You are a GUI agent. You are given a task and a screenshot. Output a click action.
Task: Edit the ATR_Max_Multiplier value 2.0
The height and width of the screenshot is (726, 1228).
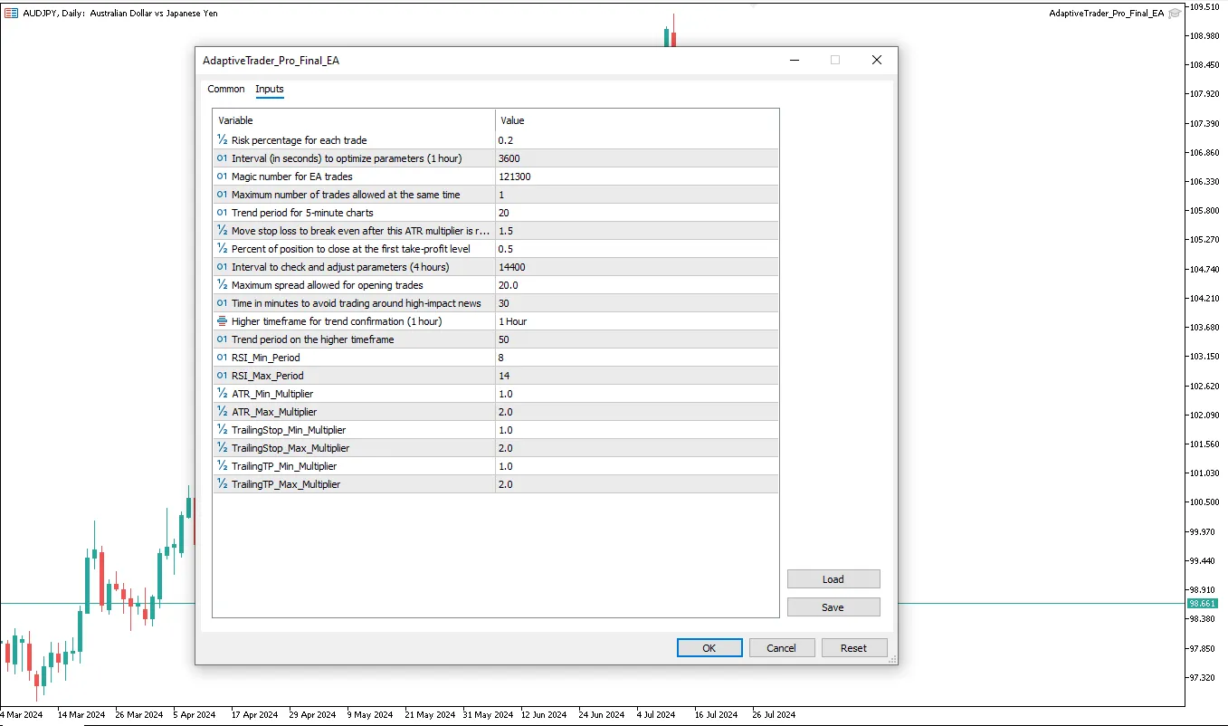[x=637, y=412]
